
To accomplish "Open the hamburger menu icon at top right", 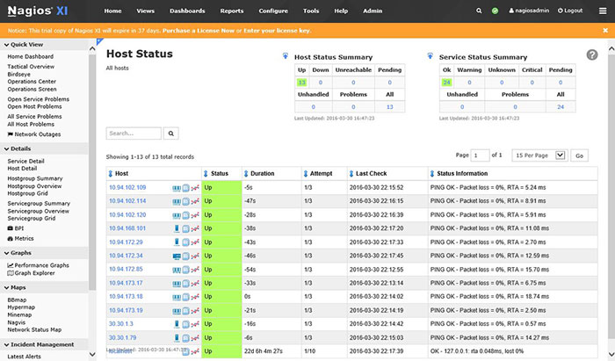I will click(x=601, y=11).
